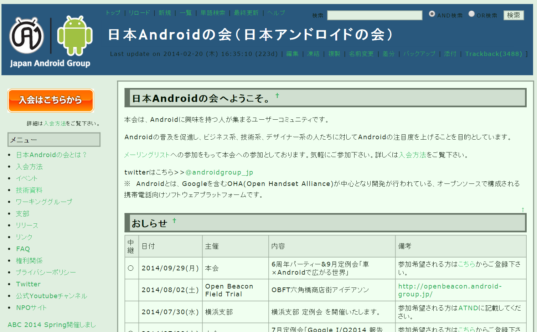Click the 備考 column header
This screenshot has height=332, width=537.
coord(461,246)
